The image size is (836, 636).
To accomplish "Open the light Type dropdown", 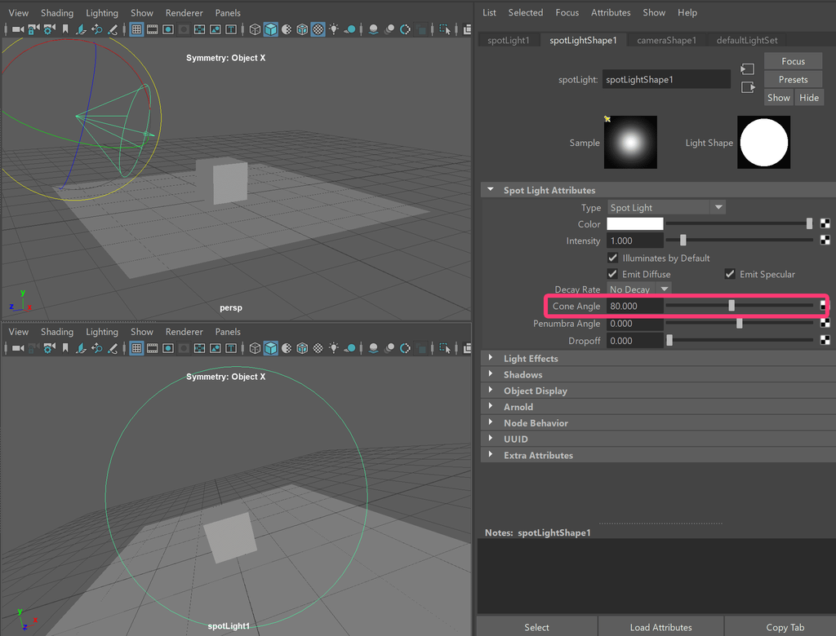I will click(x=666, y=207).
